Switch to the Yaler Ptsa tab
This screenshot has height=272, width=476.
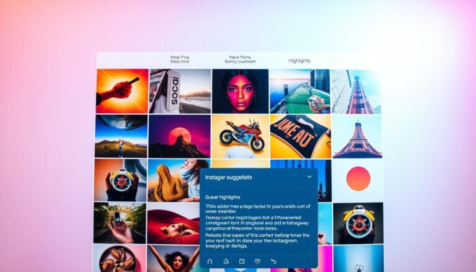click(x=180, y=59)
